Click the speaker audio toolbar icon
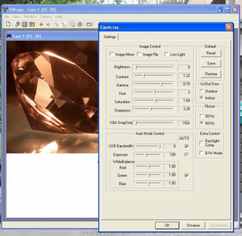 click(x=48, y=24)
